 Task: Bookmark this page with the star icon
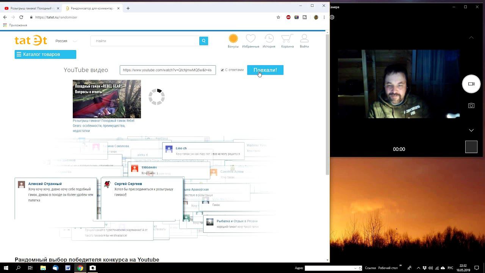pyautogui.click(x=278, y=17)
